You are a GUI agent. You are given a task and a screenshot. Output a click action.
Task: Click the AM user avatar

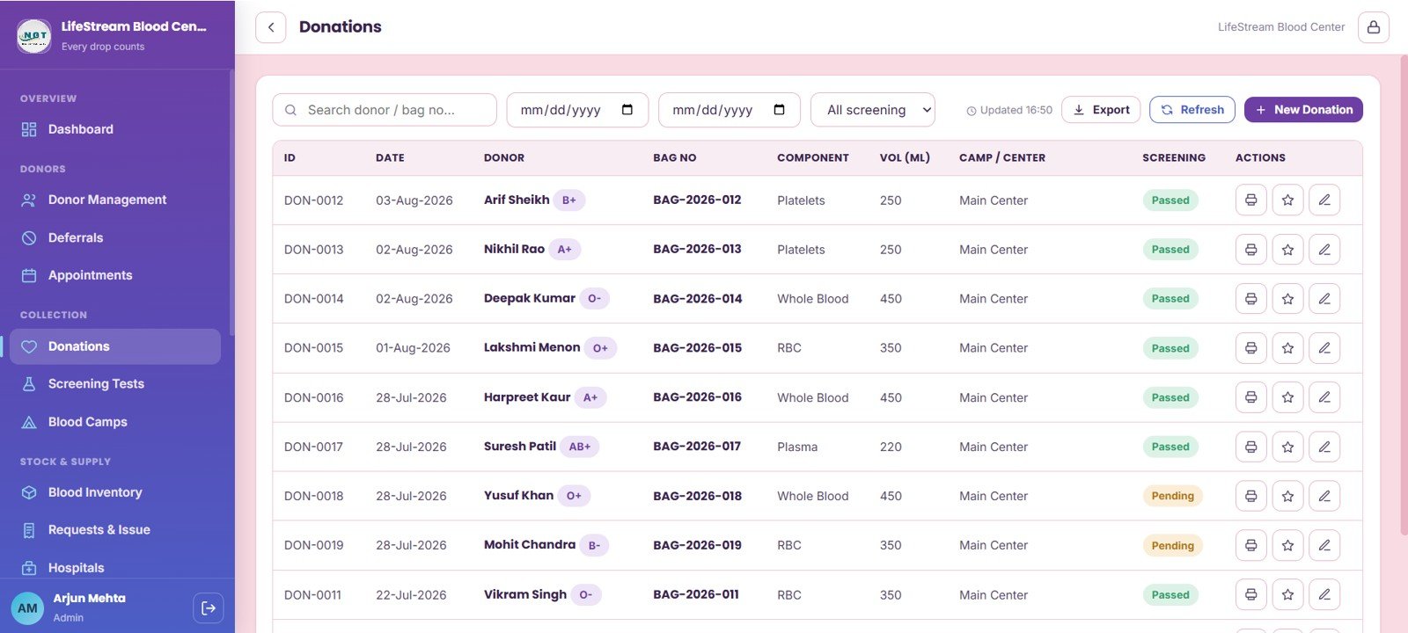point(27,608)
